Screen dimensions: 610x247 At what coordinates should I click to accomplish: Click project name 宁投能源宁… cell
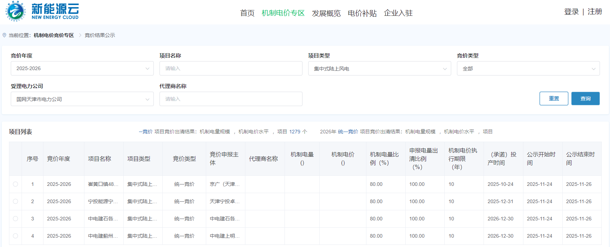click(103, 201)
